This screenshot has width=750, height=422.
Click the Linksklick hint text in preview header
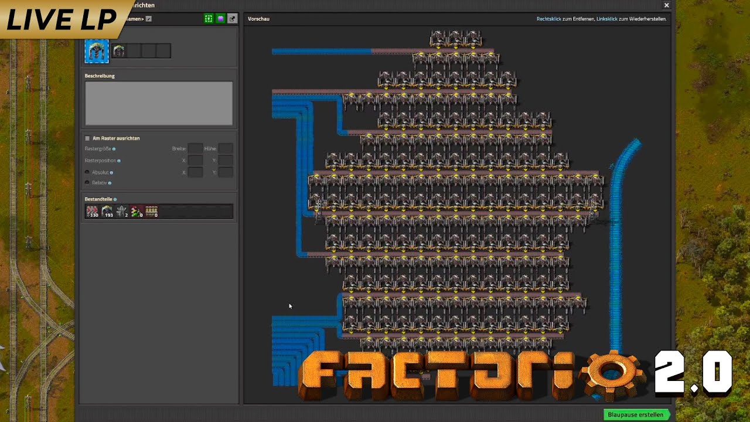pos(607,19)
